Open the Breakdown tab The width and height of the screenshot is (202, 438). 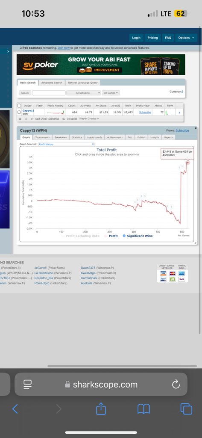tap(61, 137)
